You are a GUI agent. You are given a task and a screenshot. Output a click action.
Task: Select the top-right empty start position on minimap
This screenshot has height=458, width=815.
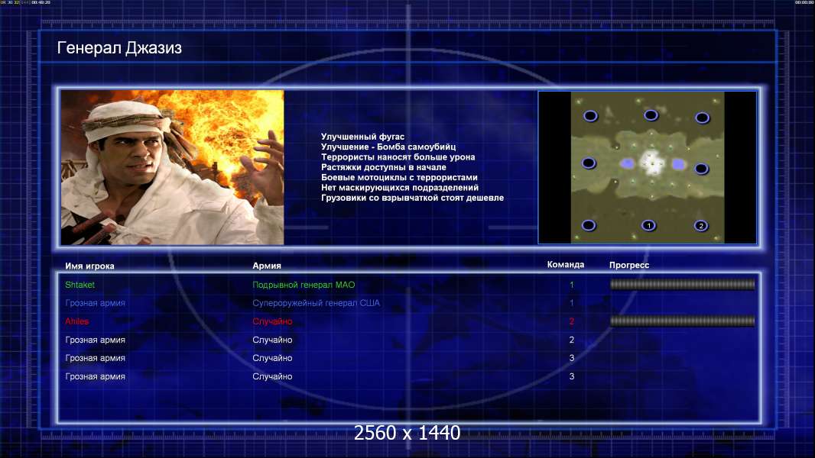click(702, 118)
